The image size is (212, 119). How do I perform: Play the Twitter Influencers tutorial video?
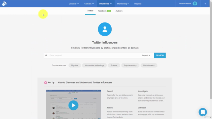click(73, 105)
